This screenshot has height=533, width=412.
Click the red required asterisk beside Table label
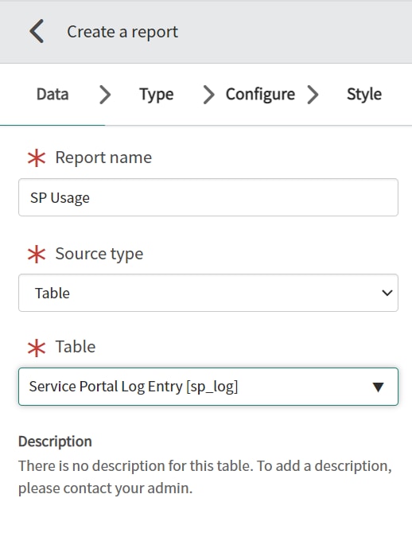point(37,348)
